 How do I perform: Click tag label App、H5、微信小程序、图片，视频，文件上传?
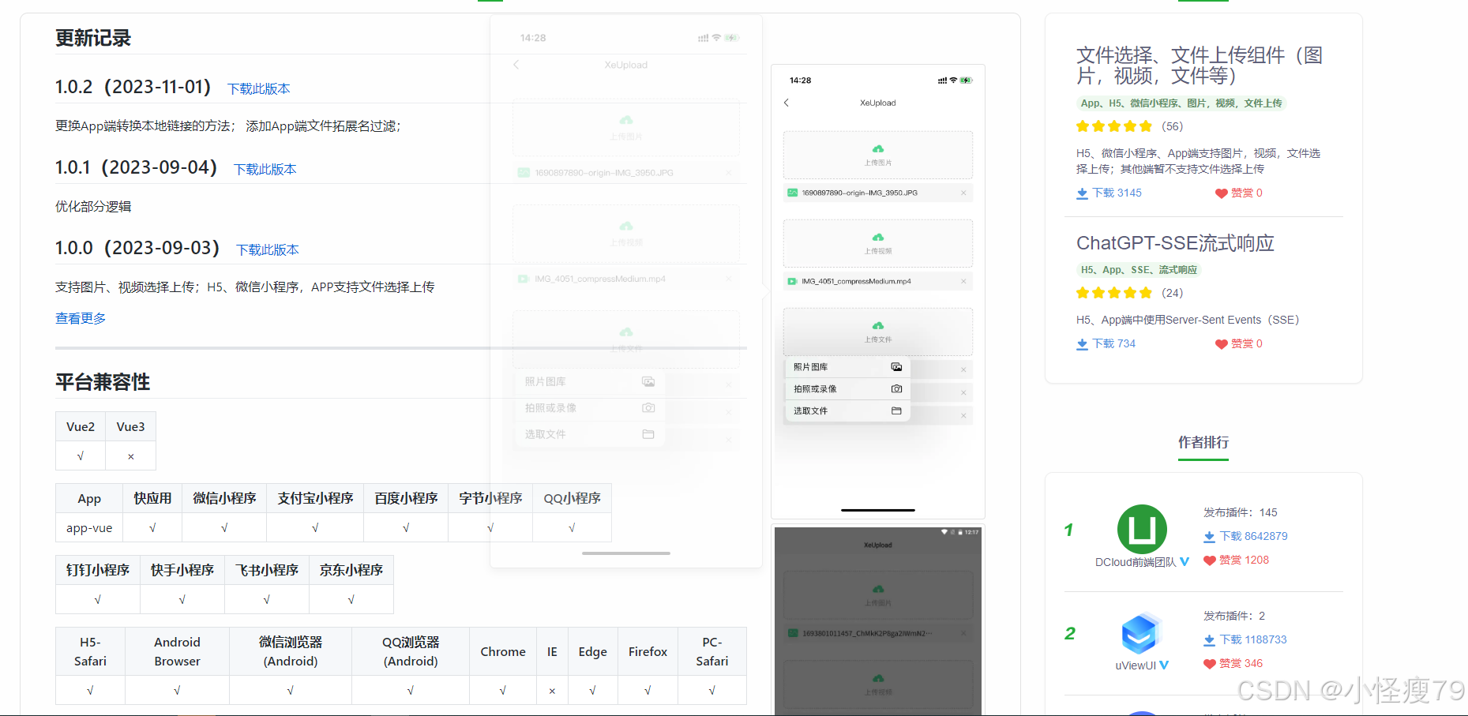point(1181,103)
